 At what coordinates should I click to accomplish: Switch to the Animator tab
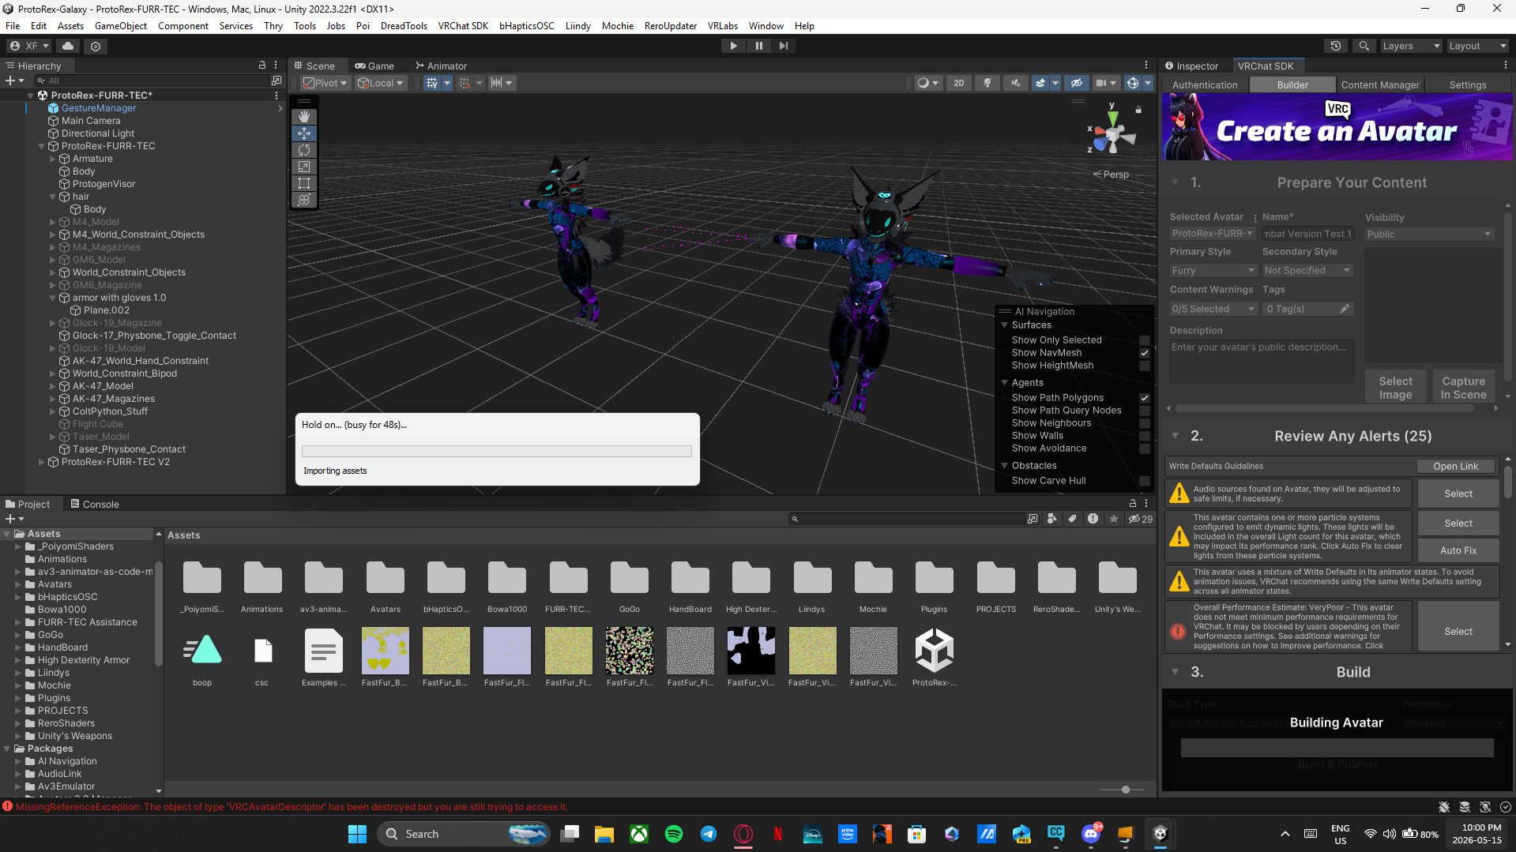441,66
